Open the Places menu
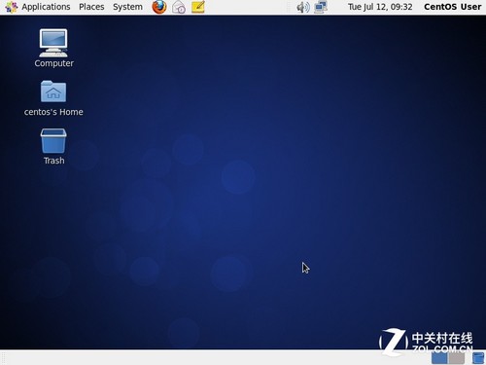The image size is (486, 365). [91, 7]
